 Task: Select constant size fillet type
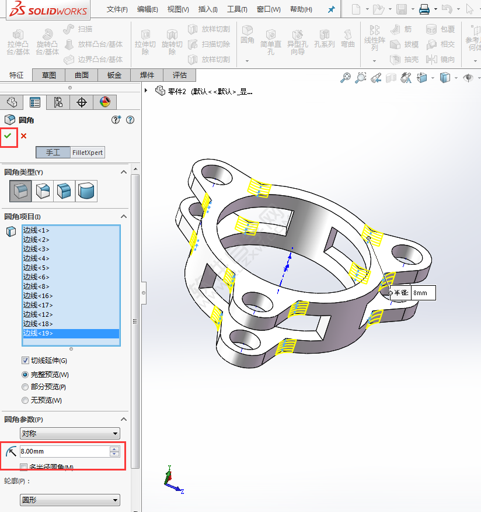pyautogui.click(x=20, y=191)
